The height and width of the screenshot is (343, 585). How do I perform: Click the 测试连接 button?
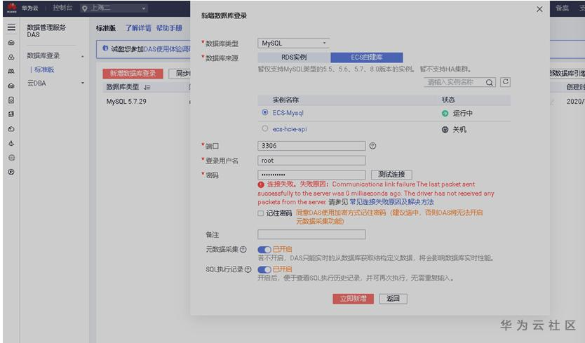click(x=391, y=174)
